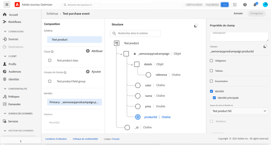The image size is (271, 145).
Task: Open the hamburger navigation menu
Action: click(7, 5)
